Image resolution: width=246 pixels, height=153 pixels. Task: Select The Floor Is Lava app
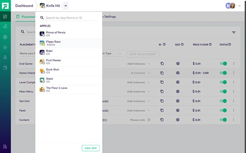tap(69, 89)
